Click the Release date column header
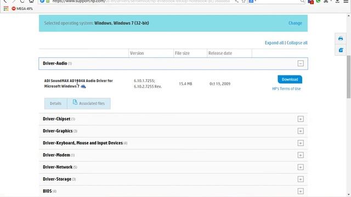 pos(220,53)
